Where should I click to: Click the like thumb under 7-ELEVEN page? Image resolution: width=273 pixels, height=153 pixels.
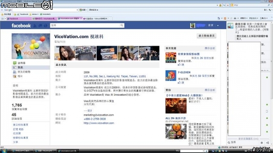[179, 82]
